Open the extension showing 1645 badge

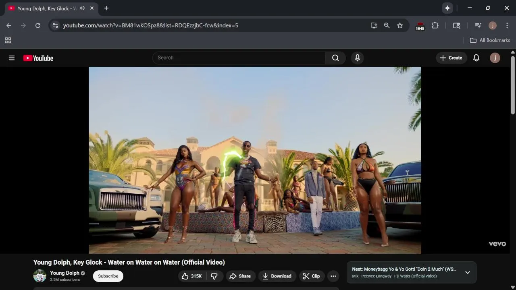tap(420, 26)
